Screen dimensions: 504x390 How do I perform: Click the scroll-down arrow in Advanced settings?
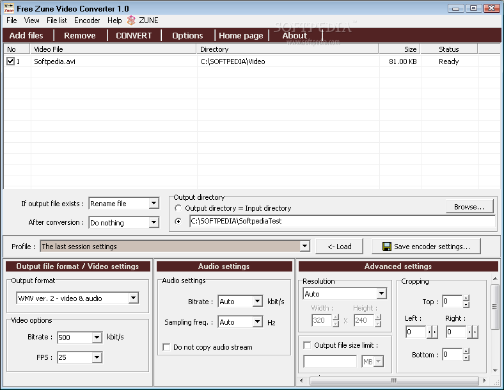point(495,370)
